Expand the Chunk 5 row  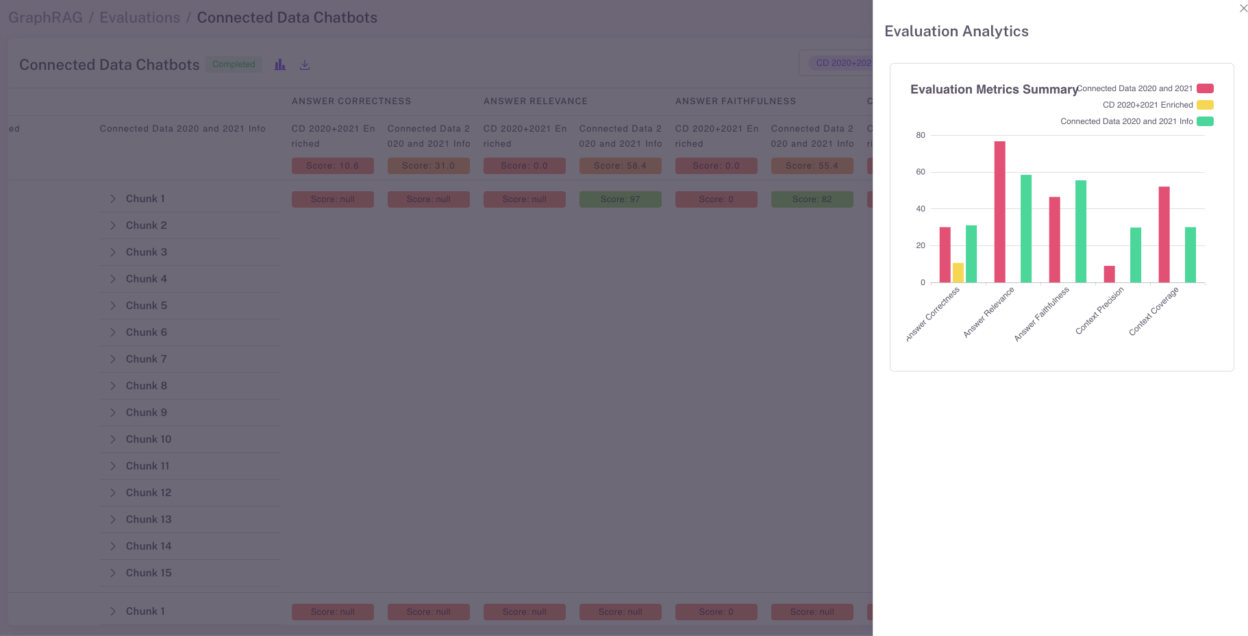click(x=113, y=306)
